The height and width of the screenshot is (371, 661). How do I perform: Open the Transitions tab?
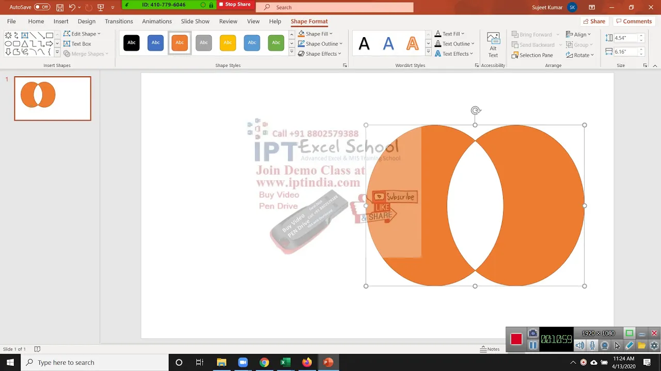point(119,21)
